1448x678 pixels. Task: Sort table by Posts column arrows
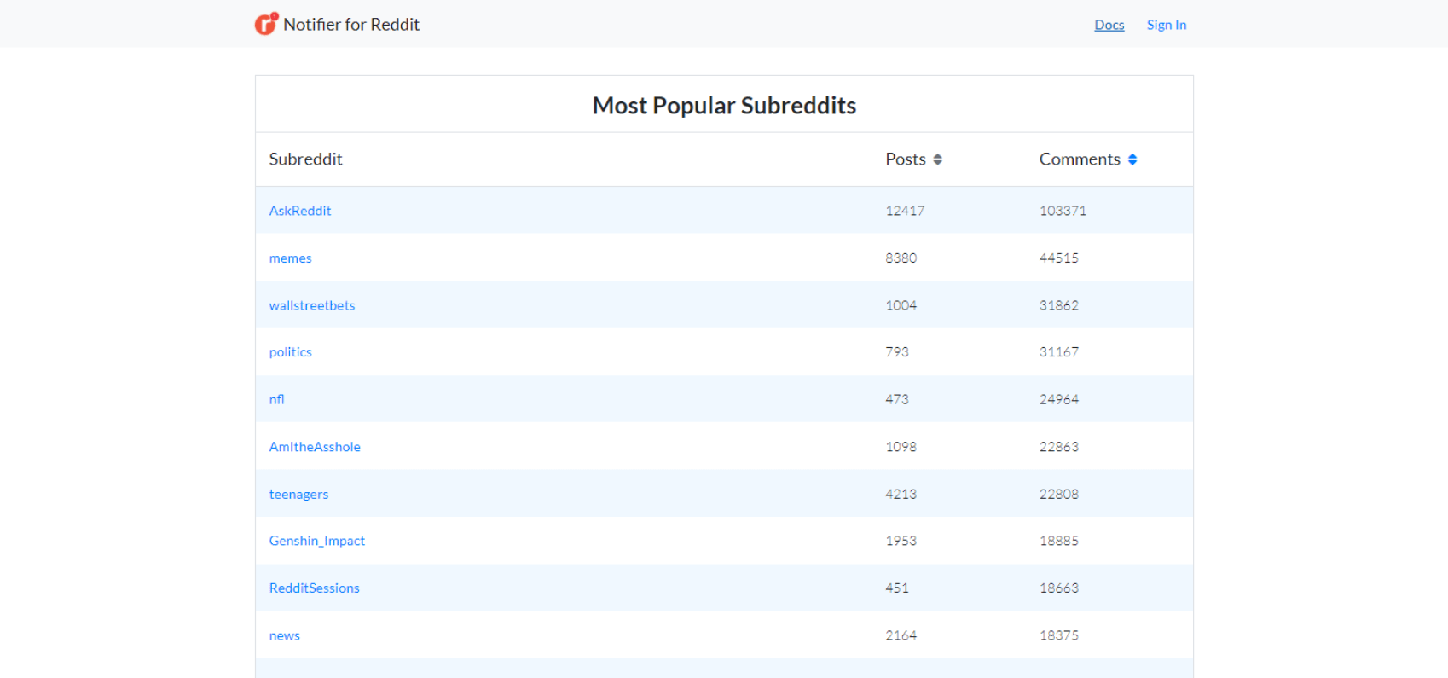(937, 159)
